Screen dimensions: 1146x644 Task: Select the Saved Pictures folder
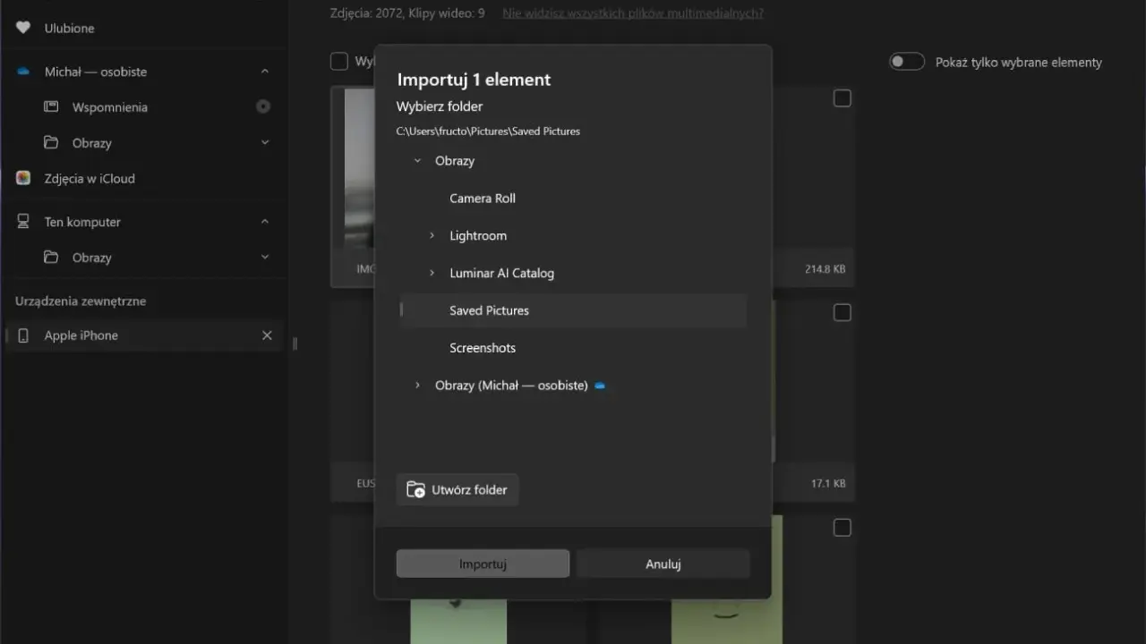573,310
